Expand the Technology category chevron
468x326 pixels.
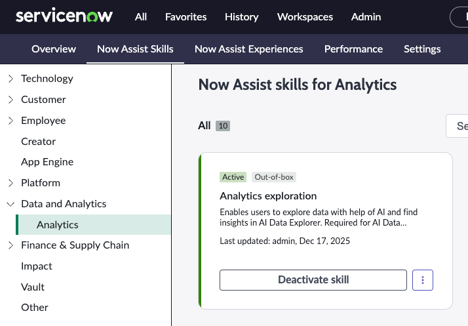pyautogui.click(x=10, y=79)
